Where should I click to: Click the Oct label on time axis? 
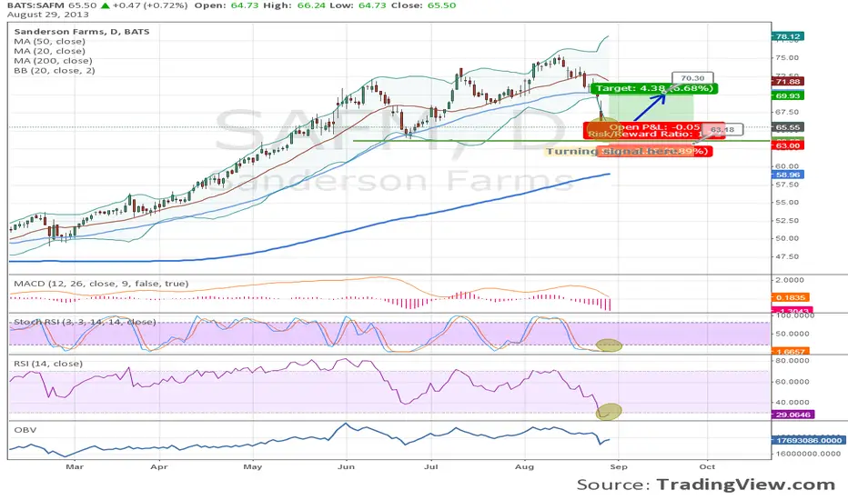point(707,466)
